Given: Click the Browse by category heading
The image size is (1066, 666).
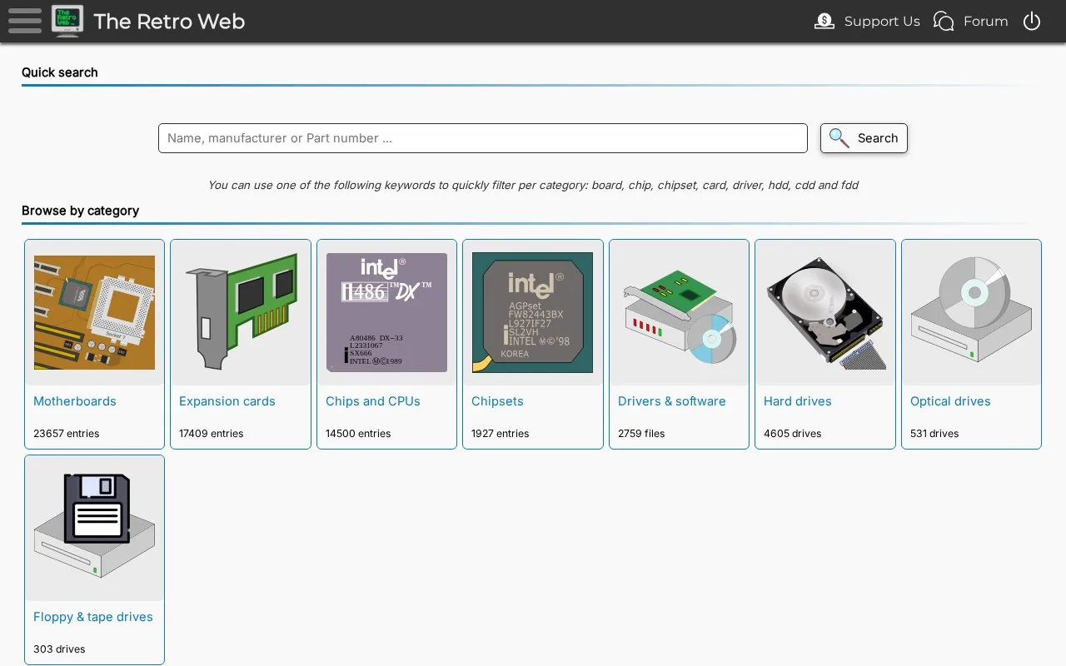Looking at the screenshot, I should point(81,211).
